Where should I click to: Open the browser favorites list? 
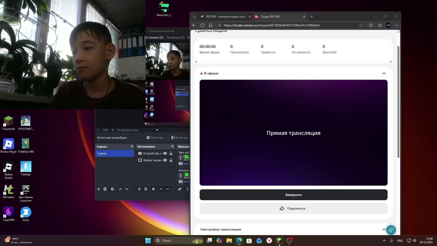point(380,25)
